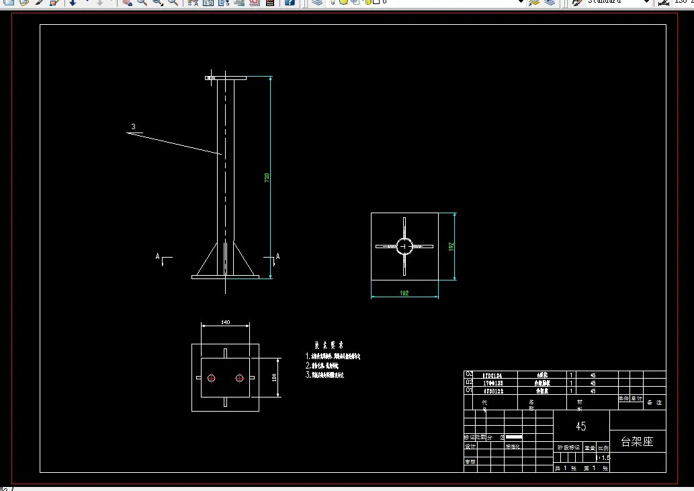Select part code 1700122 cell

[x=494, y=391]
